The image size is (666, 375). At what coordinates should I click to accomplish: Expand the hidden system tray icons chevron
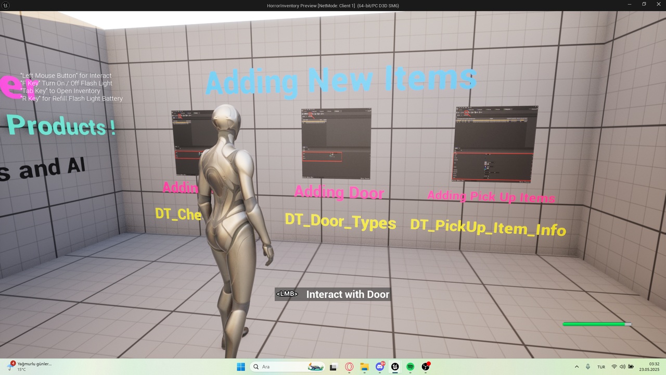point(577,367)
